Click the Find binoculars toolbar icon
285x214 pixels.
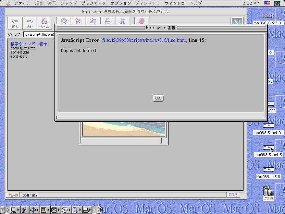[x=123, y=21]
